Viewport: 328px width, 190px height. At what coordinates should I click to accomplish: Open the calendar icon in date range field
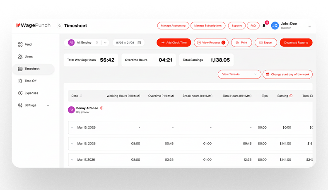pos(139,43)
